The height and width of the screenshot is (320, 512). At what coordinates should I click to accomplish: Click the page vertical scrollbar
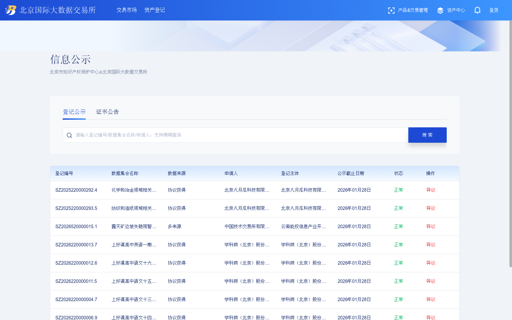point(510,144)
